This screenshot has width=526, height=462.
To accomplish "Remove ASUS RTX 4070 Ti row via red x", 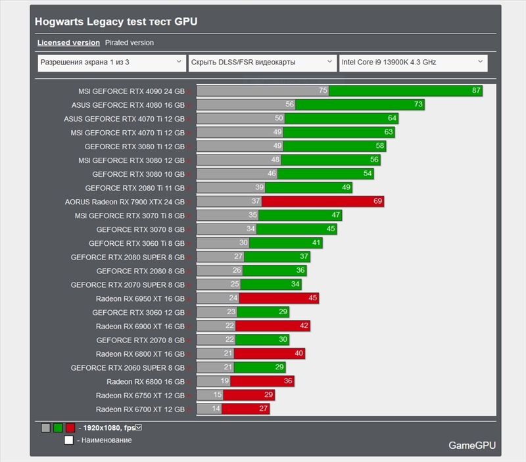I will click(189, 120).
